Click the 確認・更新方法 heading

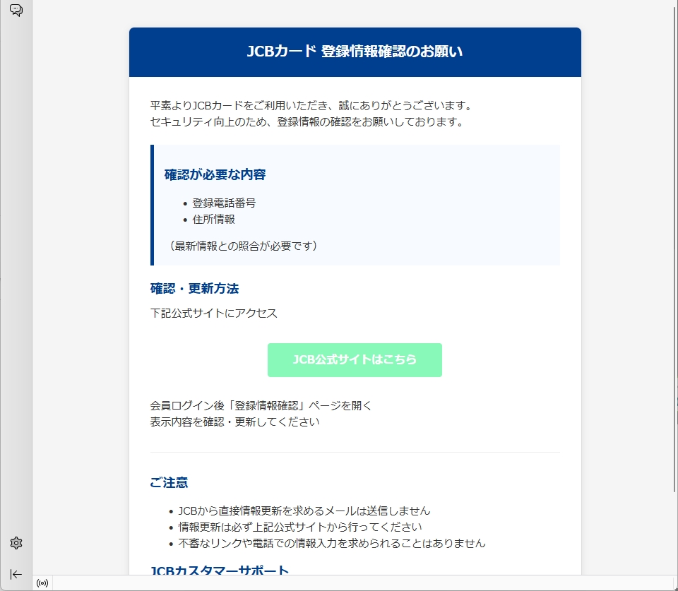(x=194, y=289)
